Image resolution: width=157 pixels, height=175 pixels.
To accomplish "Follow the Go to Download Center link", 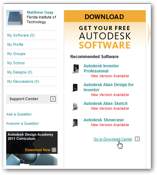I will tap(113, 139).
